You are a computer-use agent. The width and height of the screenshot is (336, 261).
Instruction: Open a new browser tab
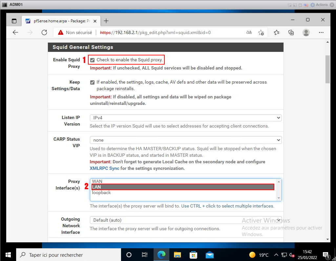coord(106,21)
